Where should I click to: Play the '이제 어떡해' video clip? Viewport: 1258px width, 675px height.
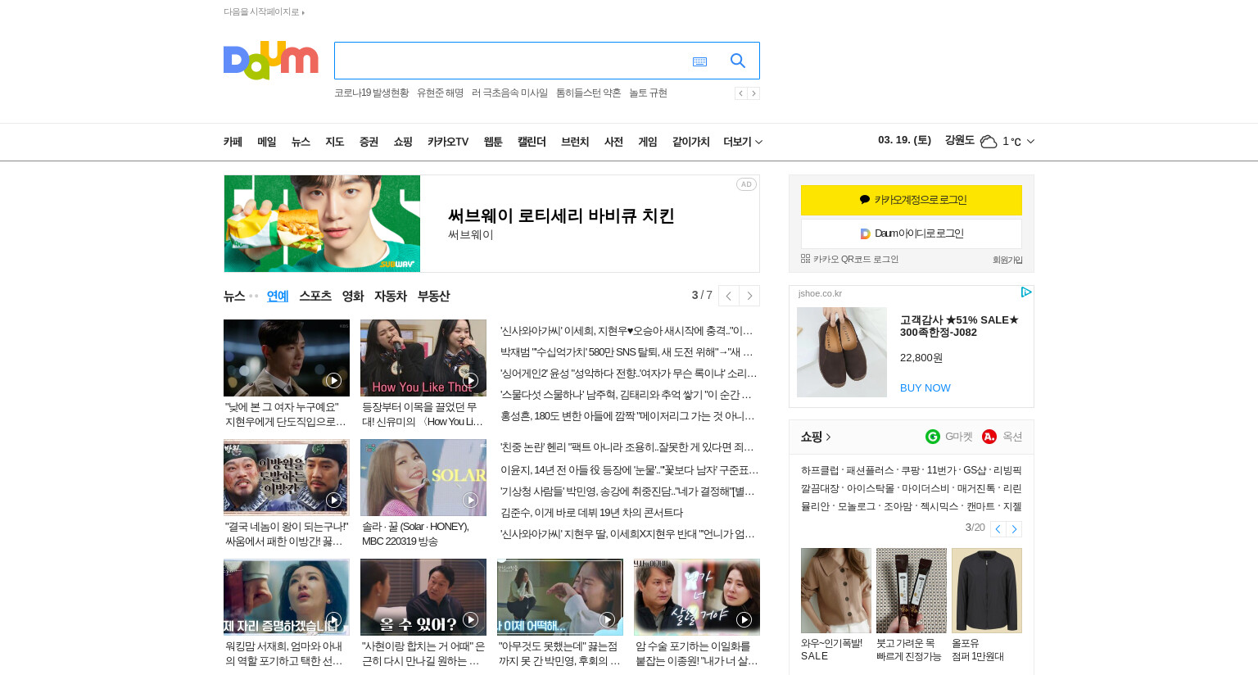[x=560, y=597]
